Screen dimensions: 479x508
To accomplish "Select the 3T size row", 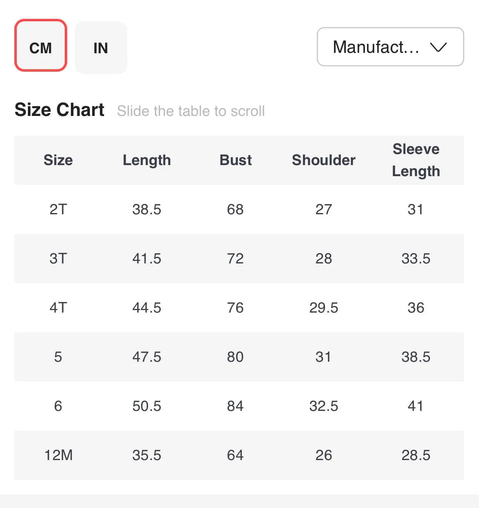I will click(x=58, y=259).
